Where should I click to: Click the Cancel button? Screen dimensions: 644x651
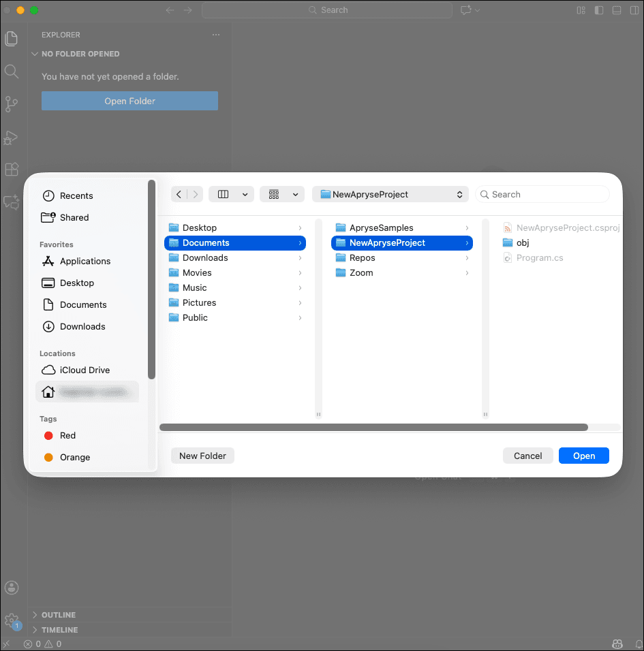pyautogui.click(x=527, y=456)
